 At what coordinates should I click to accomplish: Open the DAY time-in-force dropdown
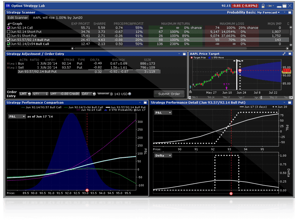88,94
